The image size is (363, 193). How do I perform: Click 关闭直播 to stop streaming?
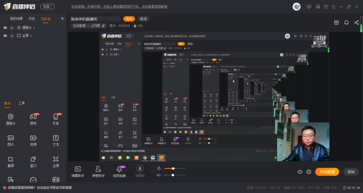tap(327, 172)
